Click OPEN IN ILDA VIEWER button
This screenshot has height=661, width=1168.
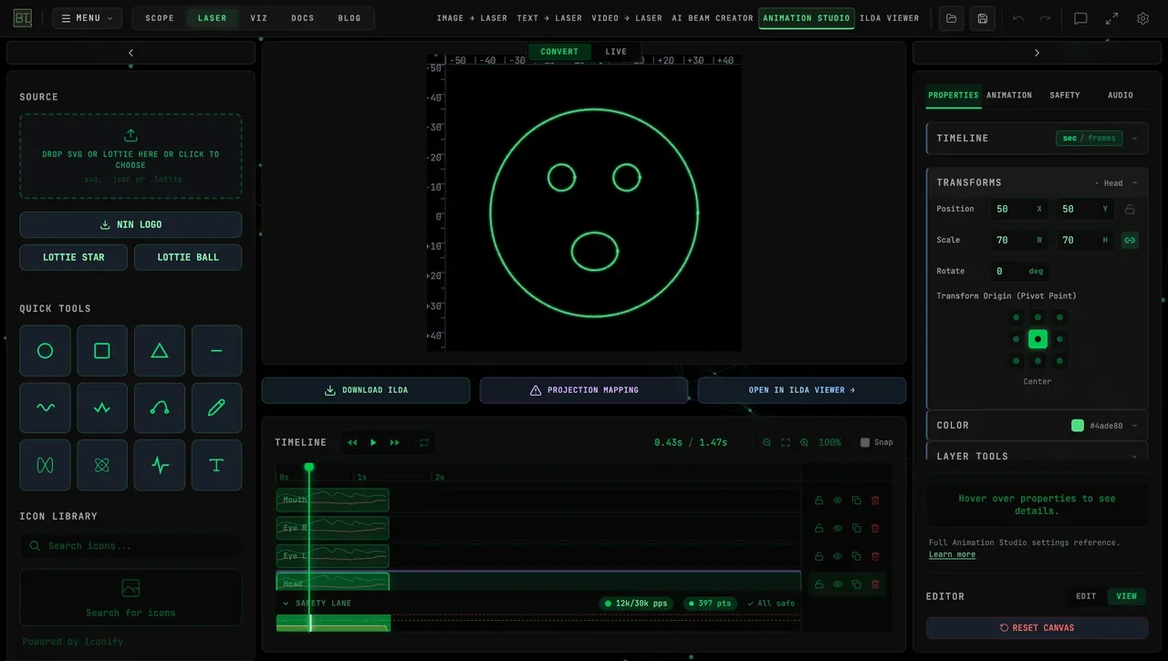coord(802,390)
